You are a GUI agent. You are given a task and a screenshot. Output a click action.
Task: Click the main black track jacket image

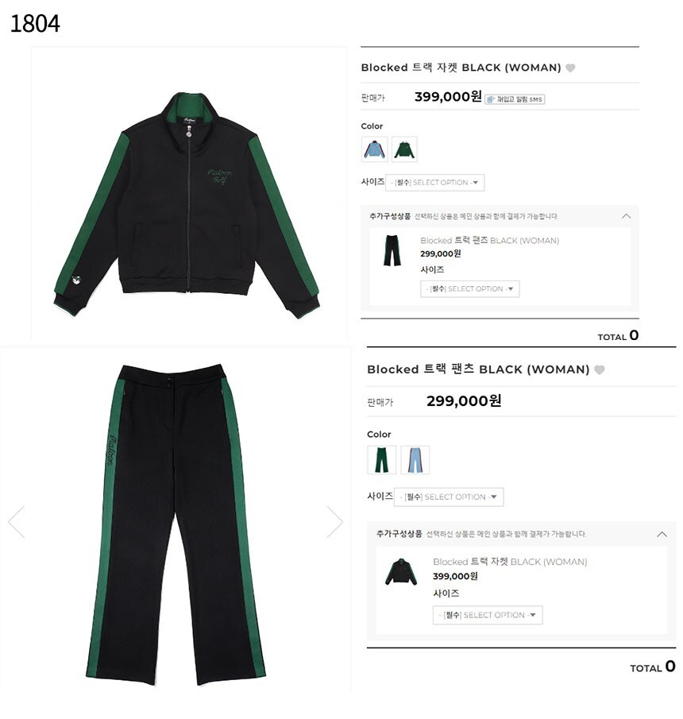188,204
